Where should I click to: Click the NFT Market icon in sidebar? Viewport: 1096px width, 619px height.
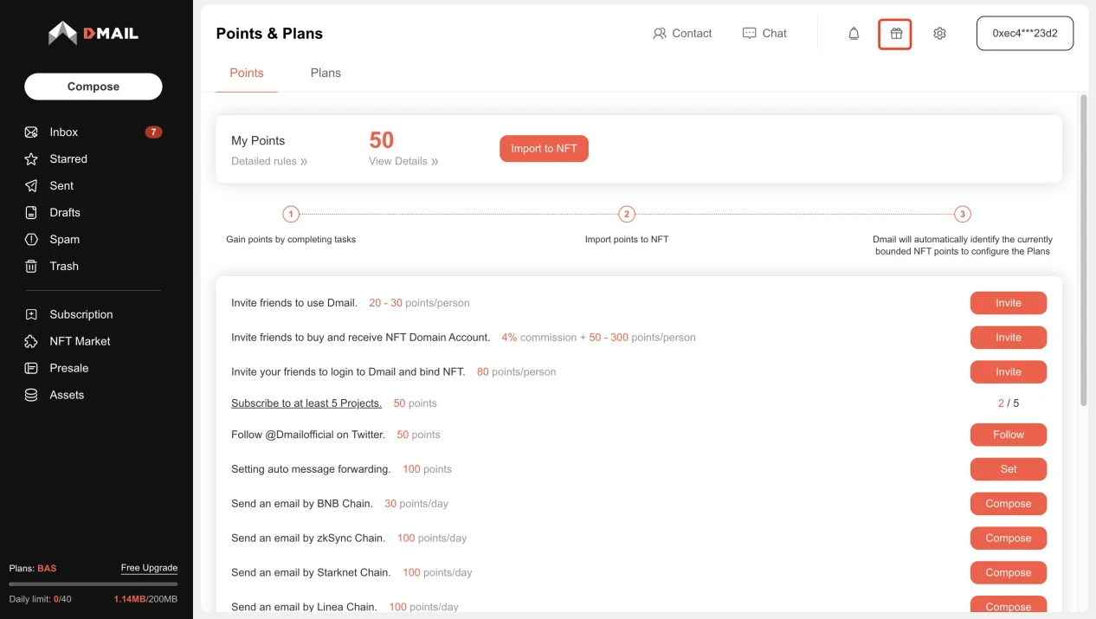[31, 342]
